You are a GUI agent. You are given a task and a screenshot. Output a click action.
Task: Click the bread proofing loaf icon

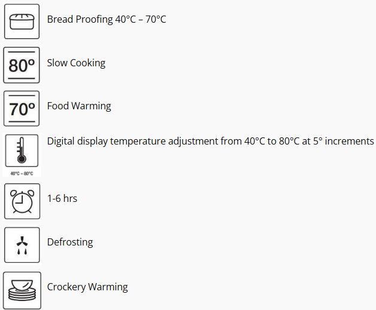22,22
